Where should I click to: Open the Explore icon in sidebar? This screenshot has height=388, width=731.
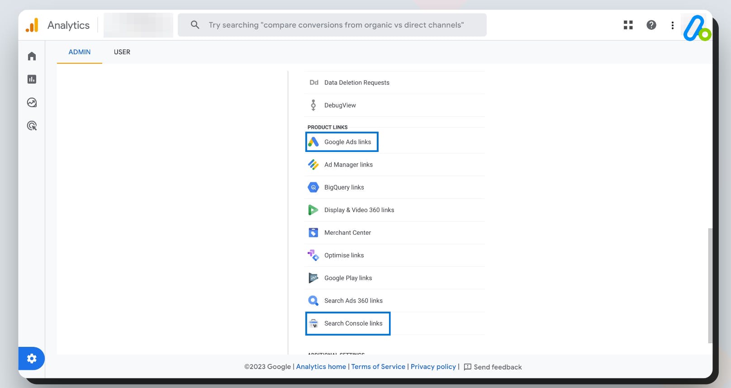click(32, 102)
